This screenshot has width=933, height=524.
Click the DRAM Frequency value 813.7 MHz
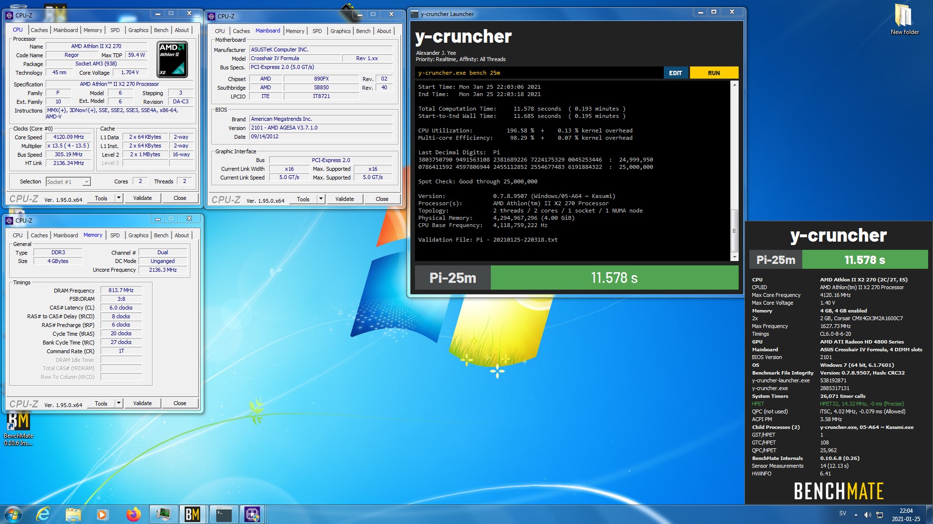click(121, 290)
